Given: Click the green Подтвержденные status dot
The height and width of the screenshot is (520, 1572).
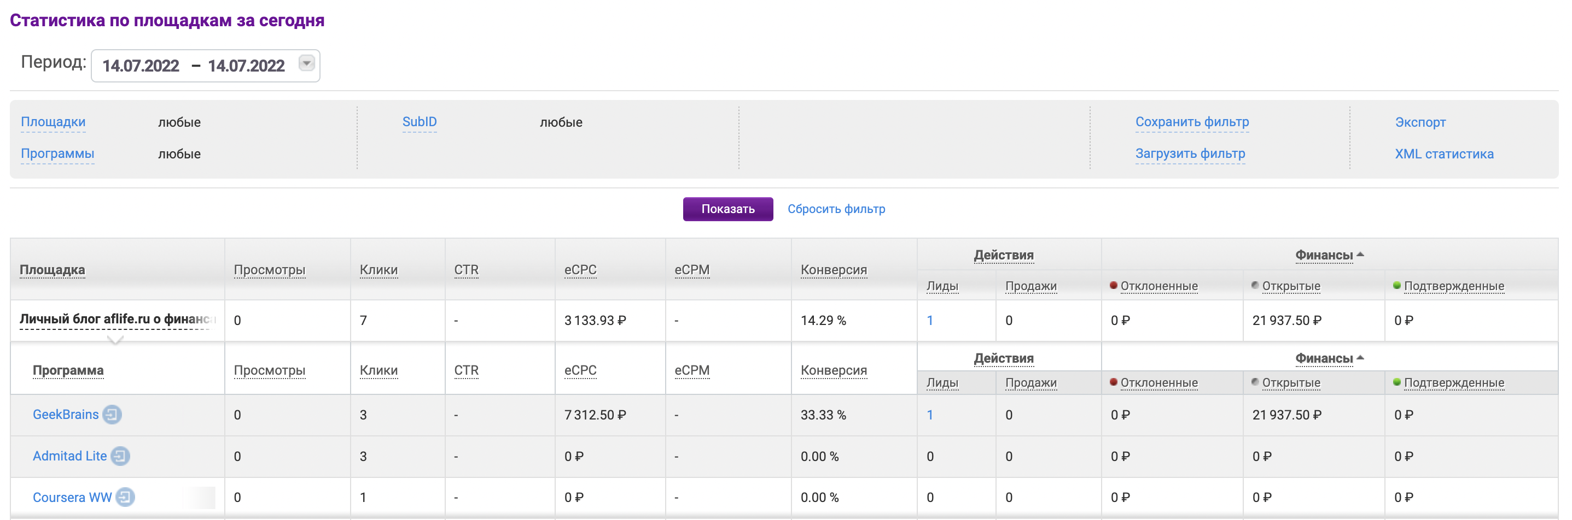Looking at the screenshot, I should point(1397,285).
